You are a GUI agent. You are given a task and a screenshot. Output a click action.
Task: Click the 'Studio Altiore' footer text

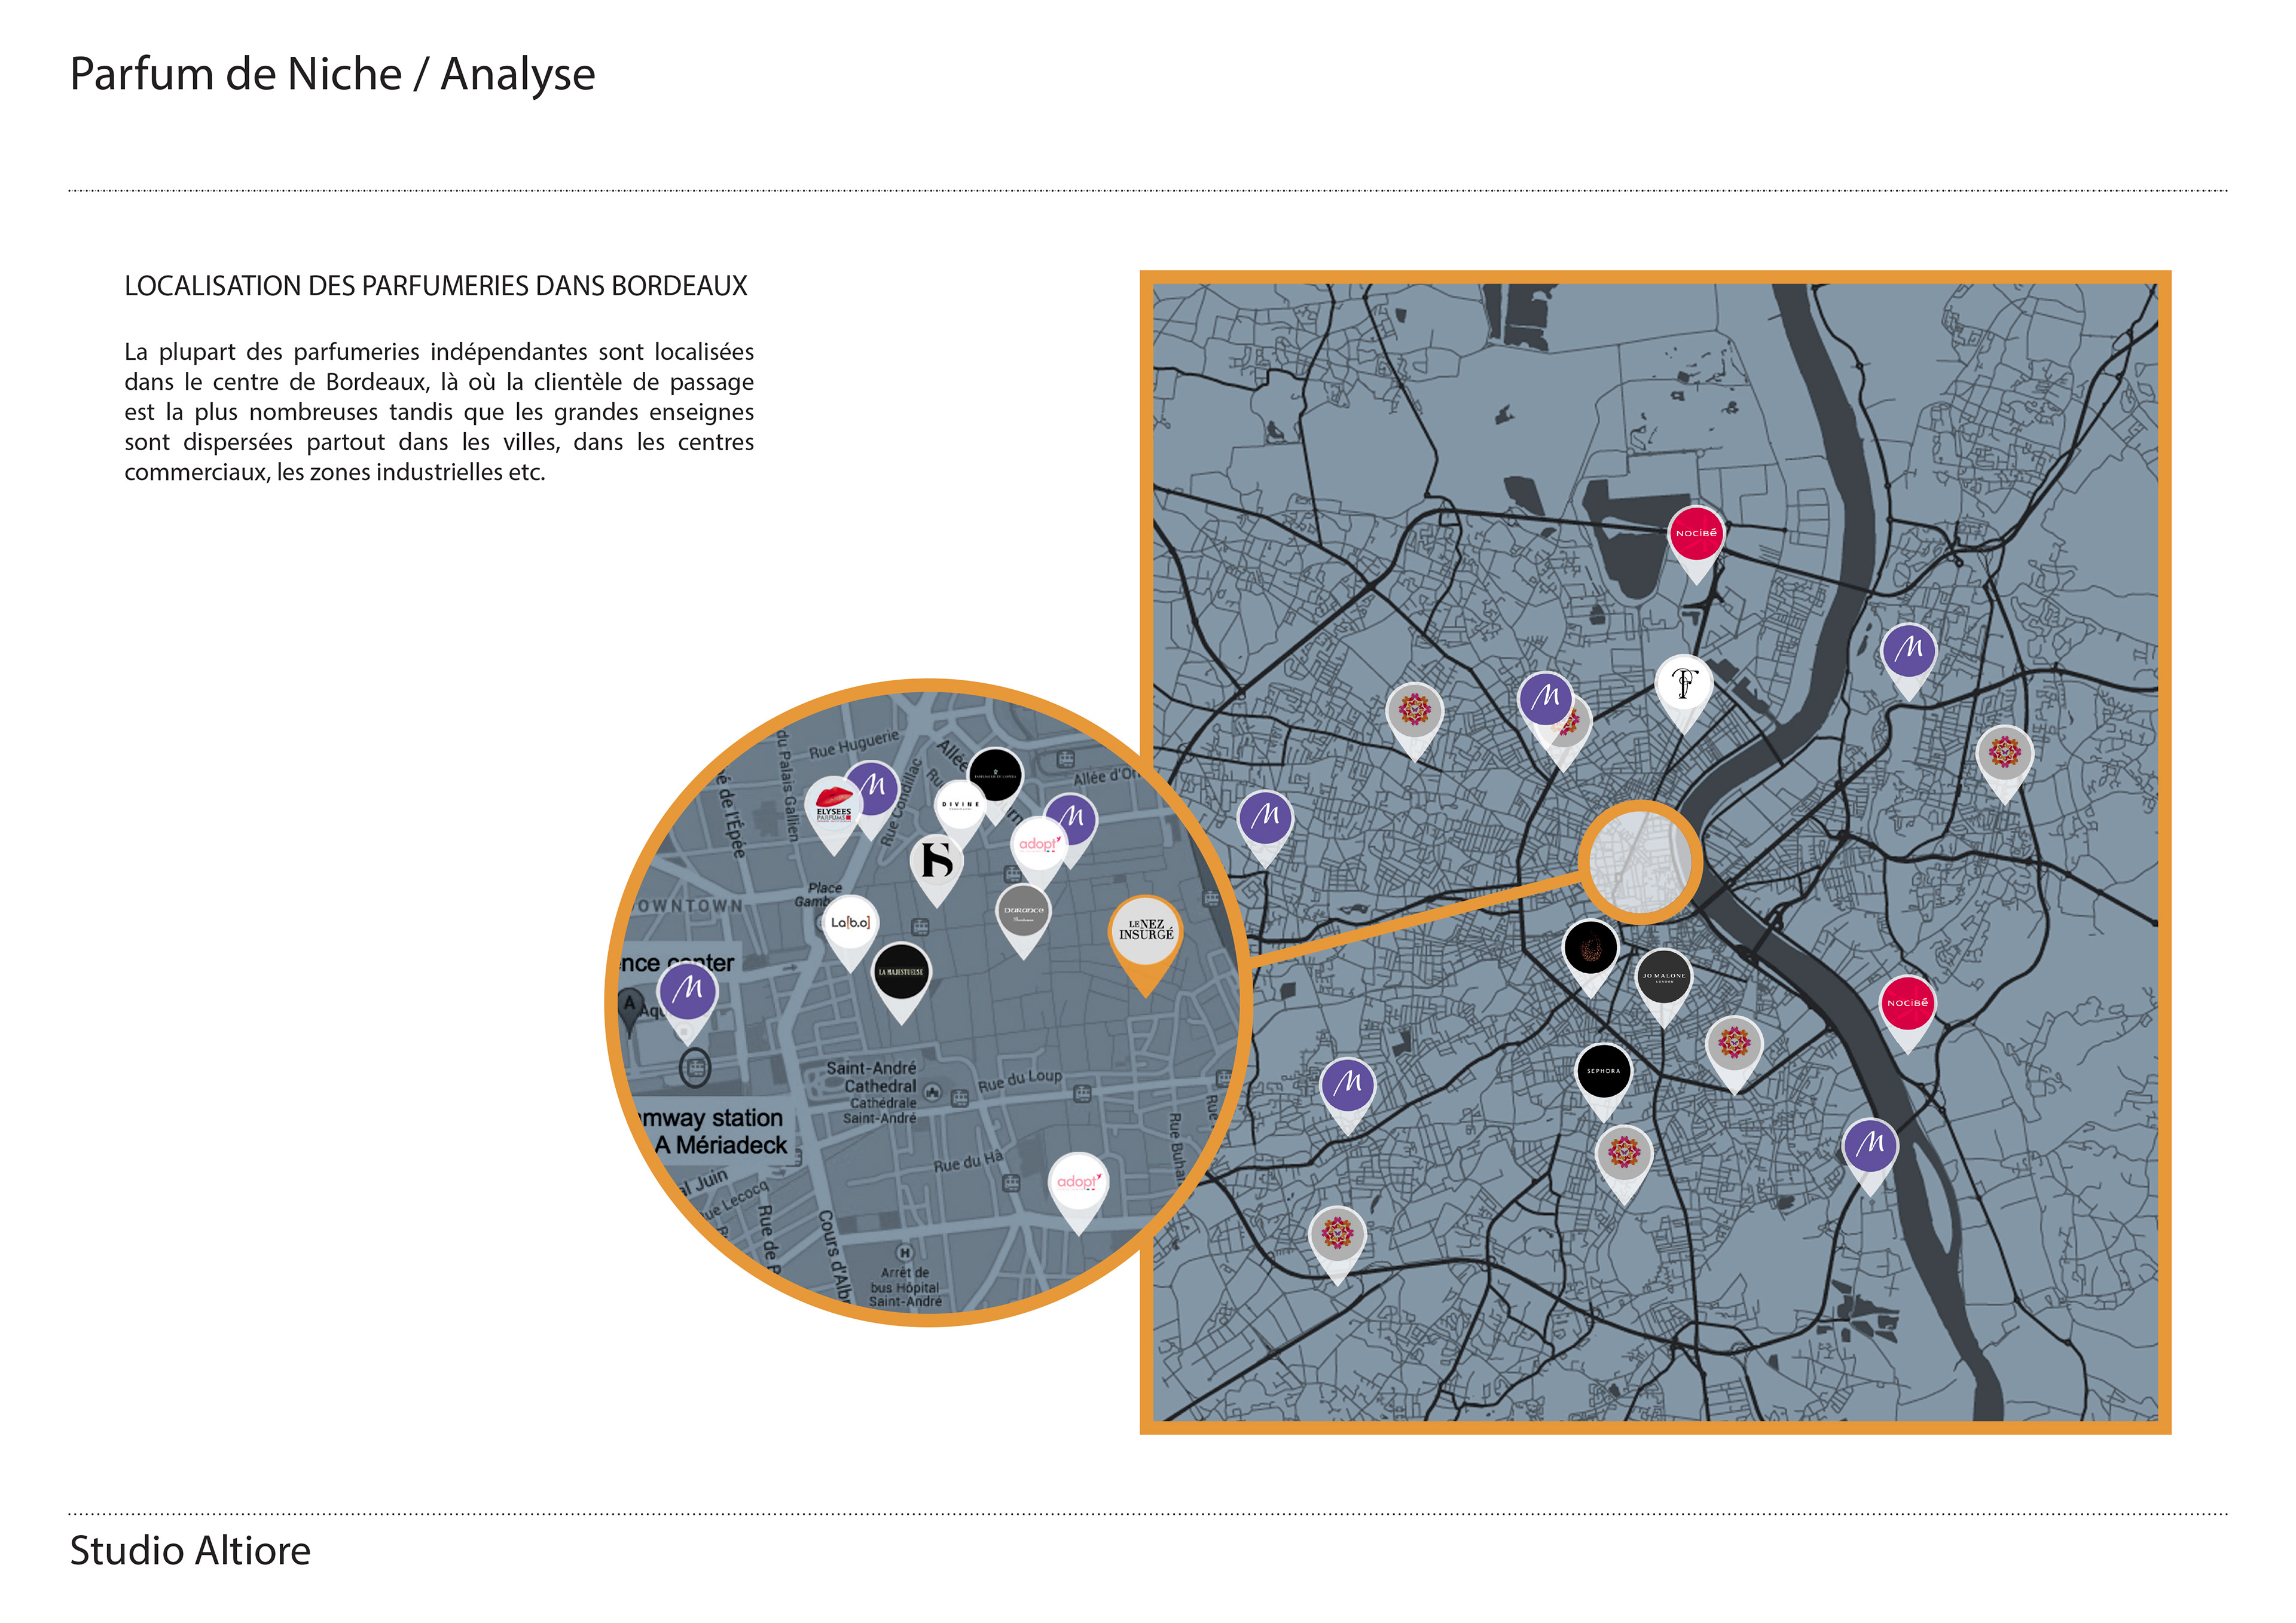point(190,1551)
